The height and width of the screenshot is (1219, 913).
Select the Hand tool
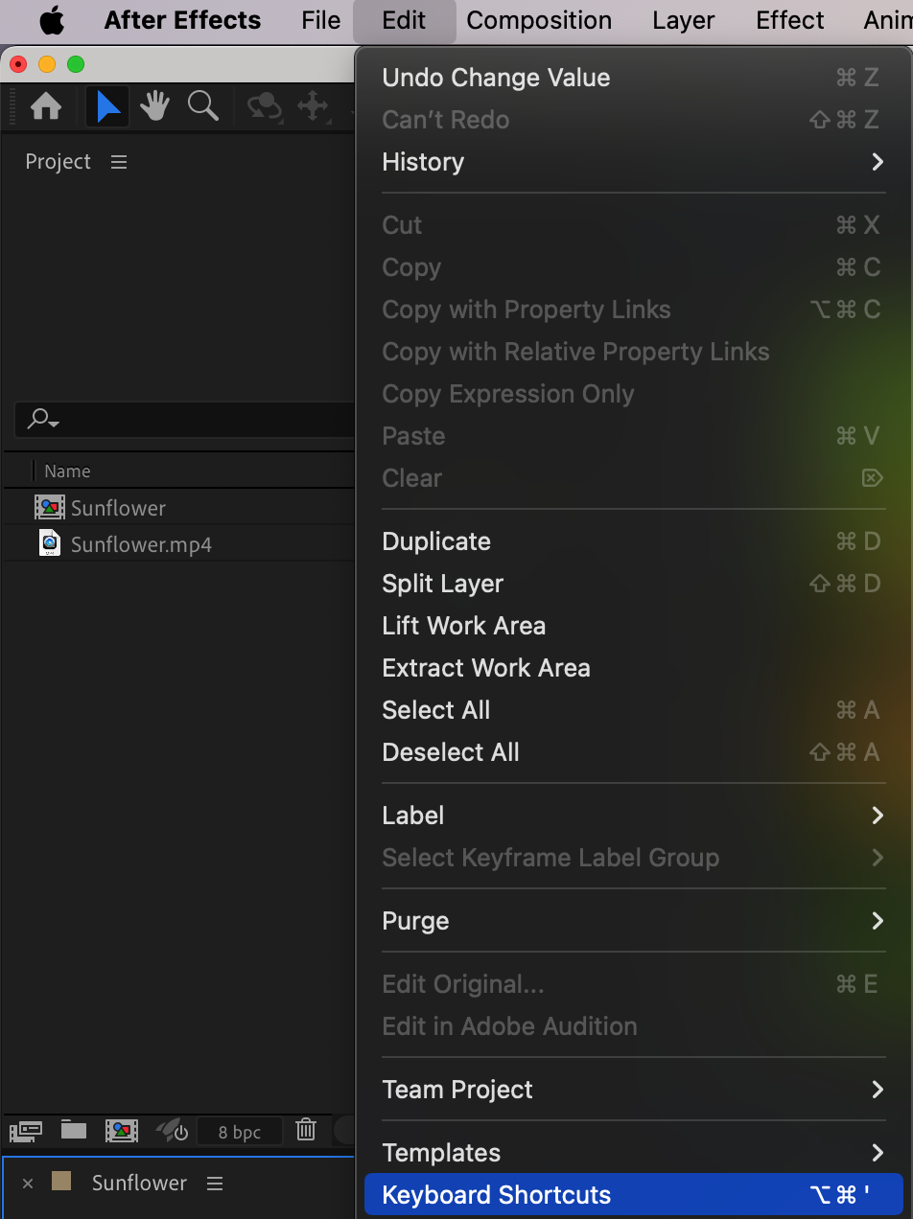coord(154,106)
